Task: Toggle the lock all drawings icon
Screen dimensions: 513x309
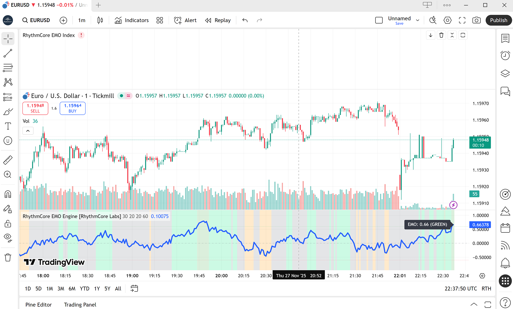Action: point(8,224)
